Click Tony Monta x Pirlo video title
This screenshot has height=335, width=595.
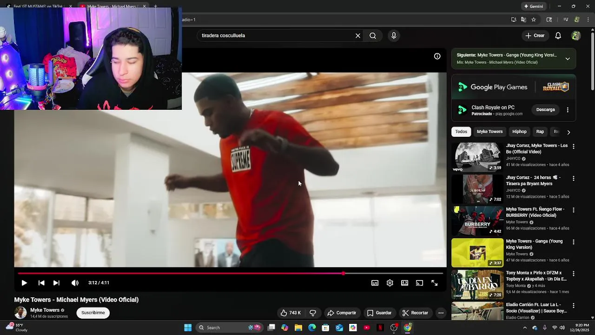pos(536,276)
